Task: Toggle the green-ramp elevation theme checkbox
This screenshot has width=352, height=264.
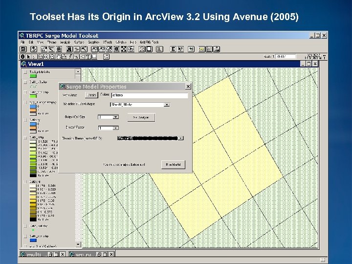Action: 25,137
